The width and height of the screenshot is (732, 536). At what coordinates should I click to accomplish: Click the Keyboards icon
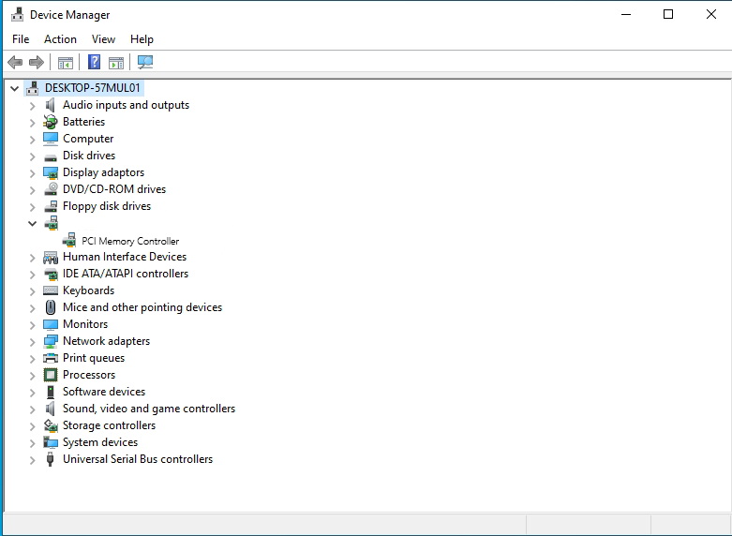point(51,290)
